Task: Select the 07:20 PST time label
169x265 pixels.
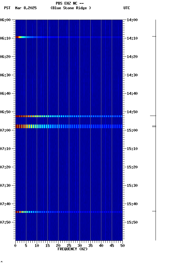Action: pyautogui.click(x=5, y=167)
